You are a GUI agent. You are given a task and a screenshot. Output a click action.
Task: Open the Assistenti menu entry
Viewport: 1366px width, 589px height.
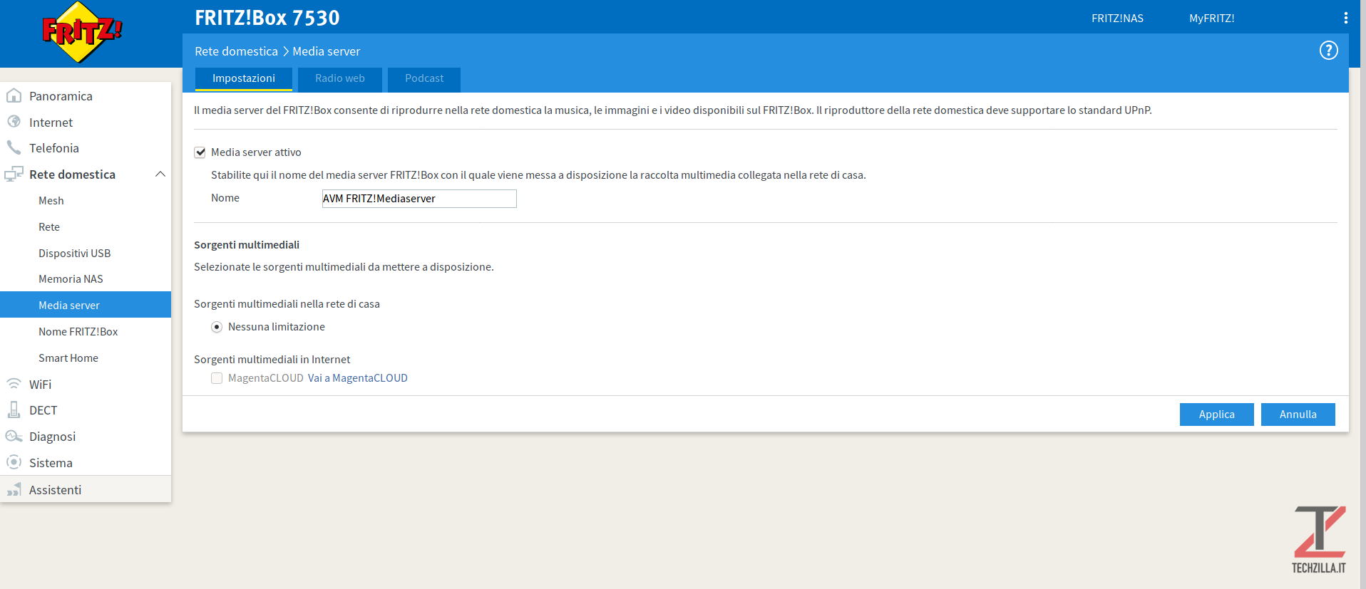(x=55, y=490)
